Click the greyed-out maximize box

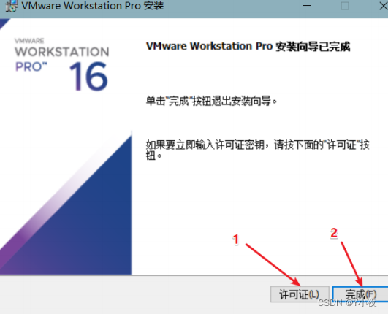(345, 6)
